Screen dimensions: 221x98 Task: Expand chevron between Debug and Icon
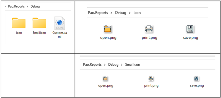tap(130, 13)
